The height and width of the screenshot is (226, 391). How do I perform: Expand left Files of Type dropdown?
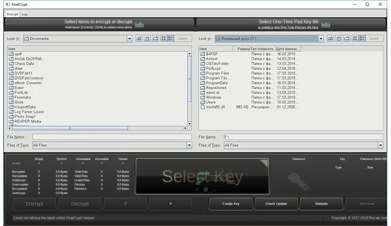click(189, 145)
